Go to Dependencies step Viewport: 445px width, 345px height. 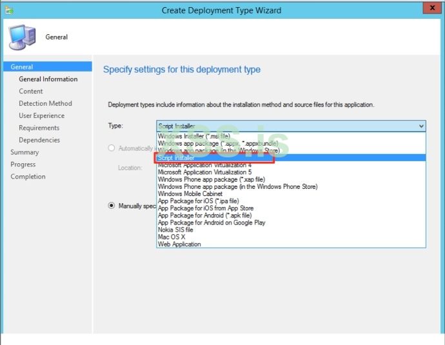tap(39, 140)
